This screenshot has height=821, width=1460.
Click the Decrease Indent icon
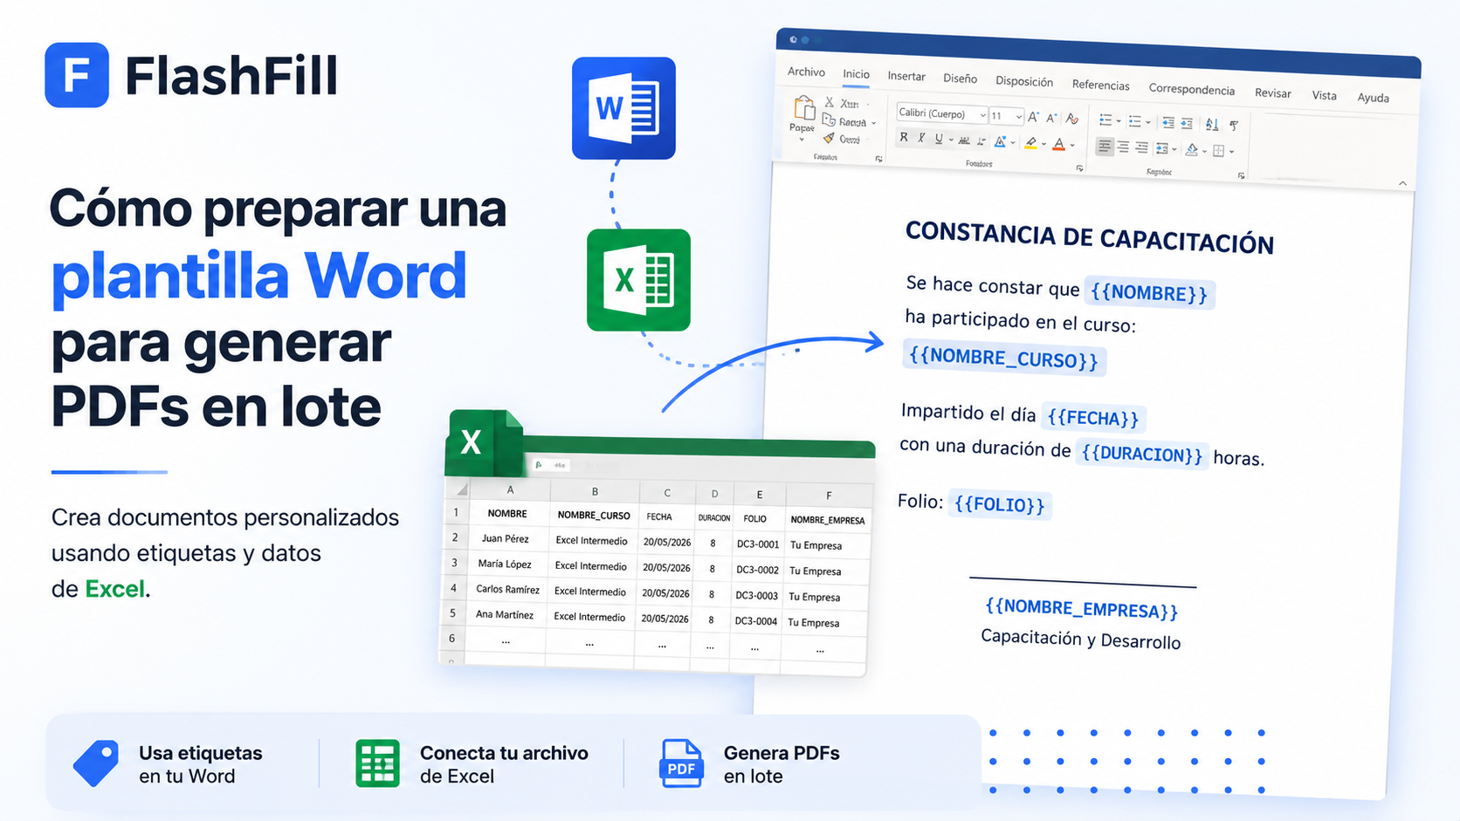[x=1168, y=123]
